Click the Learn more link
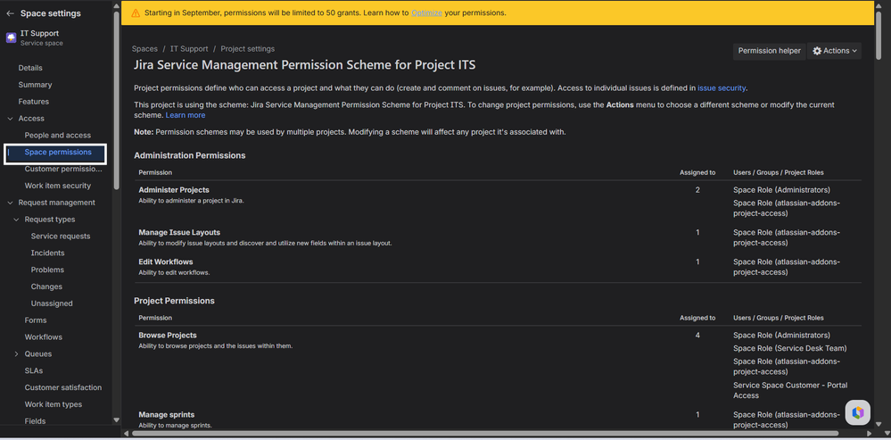The width and height of the screenshot is (891, 440). point(186,115)
